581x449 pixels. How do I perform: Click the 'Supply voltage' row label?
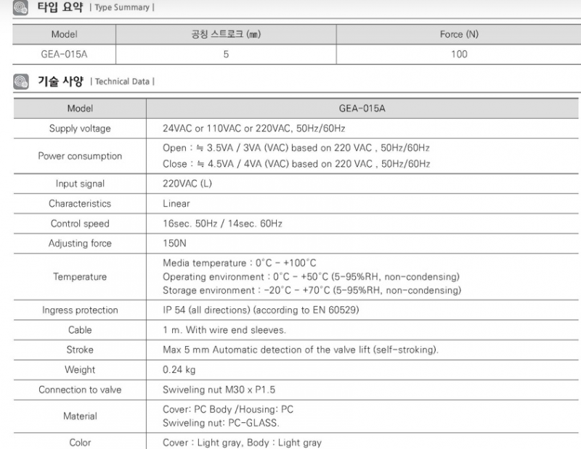80,128
